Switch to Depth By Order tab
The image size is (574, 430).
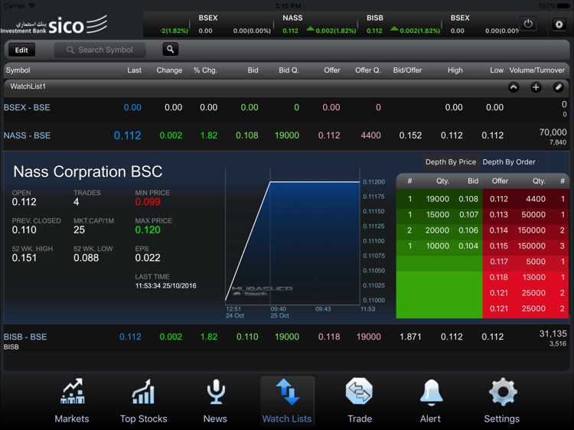(x=509, y=161)
